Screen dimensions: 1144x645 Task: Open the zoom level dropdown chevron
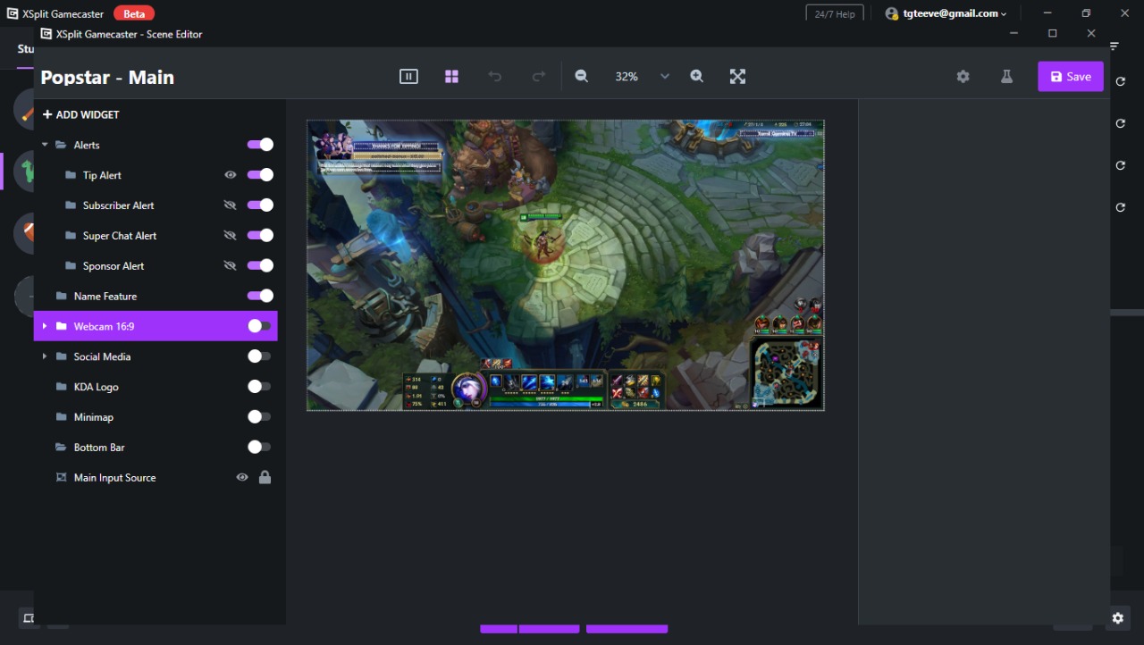(x=665, y=77)
